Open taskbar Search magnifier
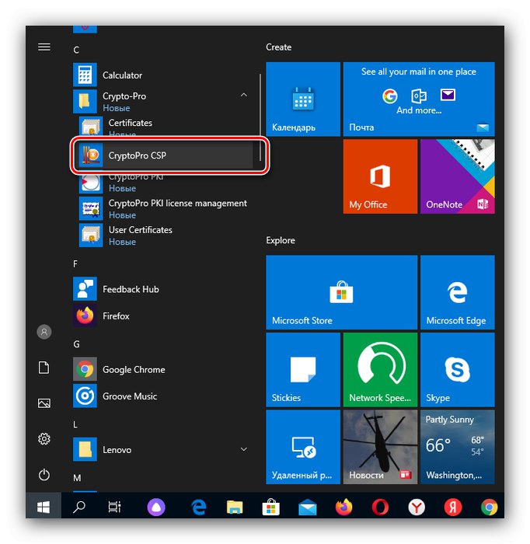This screenshot has width=530, height=544. [79, 507]
